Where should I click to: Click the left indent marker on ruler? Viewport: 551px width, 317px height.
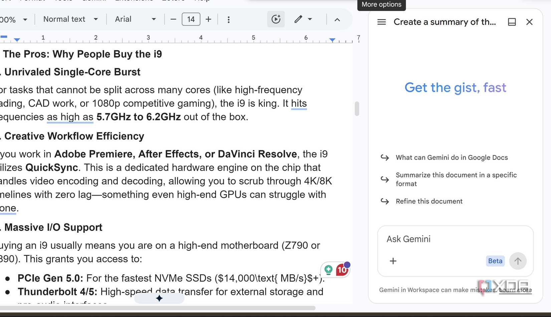tap(17, 40)
